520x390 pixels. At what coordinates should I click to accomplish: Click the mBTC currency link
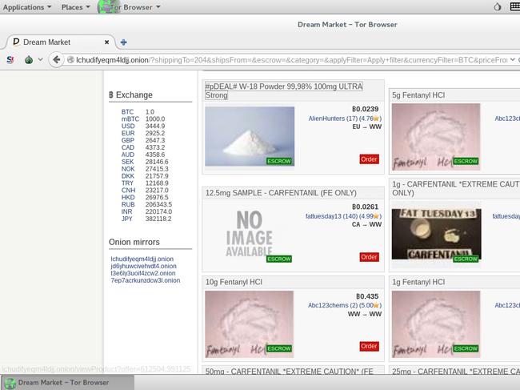pyautogui.click(x=130, y=119)
